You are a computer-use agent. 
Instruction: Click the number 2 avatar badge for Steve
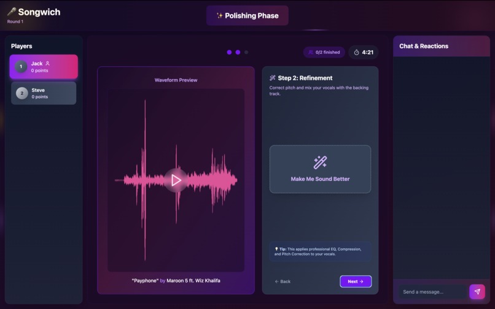[x=21, y=93]
